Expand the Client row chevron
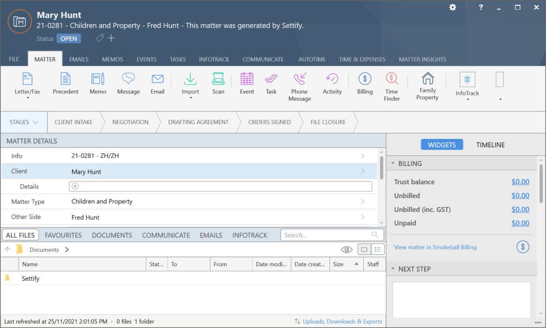 point(363,171)
